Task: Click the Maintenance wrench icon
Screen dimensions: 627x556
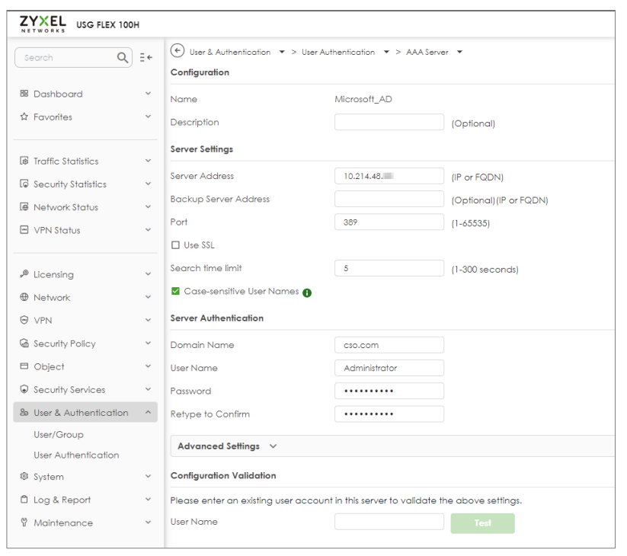Action: [24, 522]
